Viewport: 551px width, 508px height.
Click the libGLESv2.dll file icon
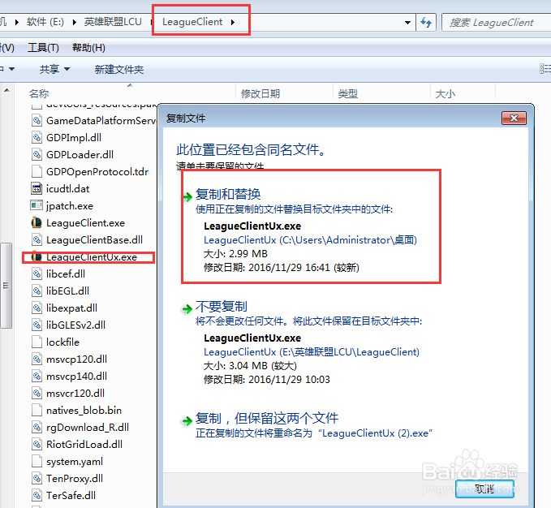click(37, 325)
